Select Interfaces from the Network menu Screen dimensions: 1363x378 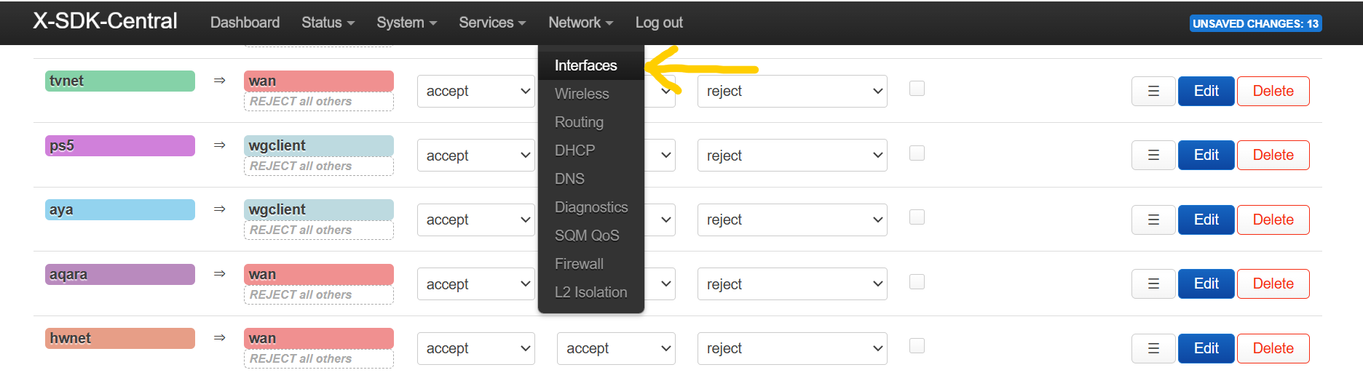coord(585,65)
